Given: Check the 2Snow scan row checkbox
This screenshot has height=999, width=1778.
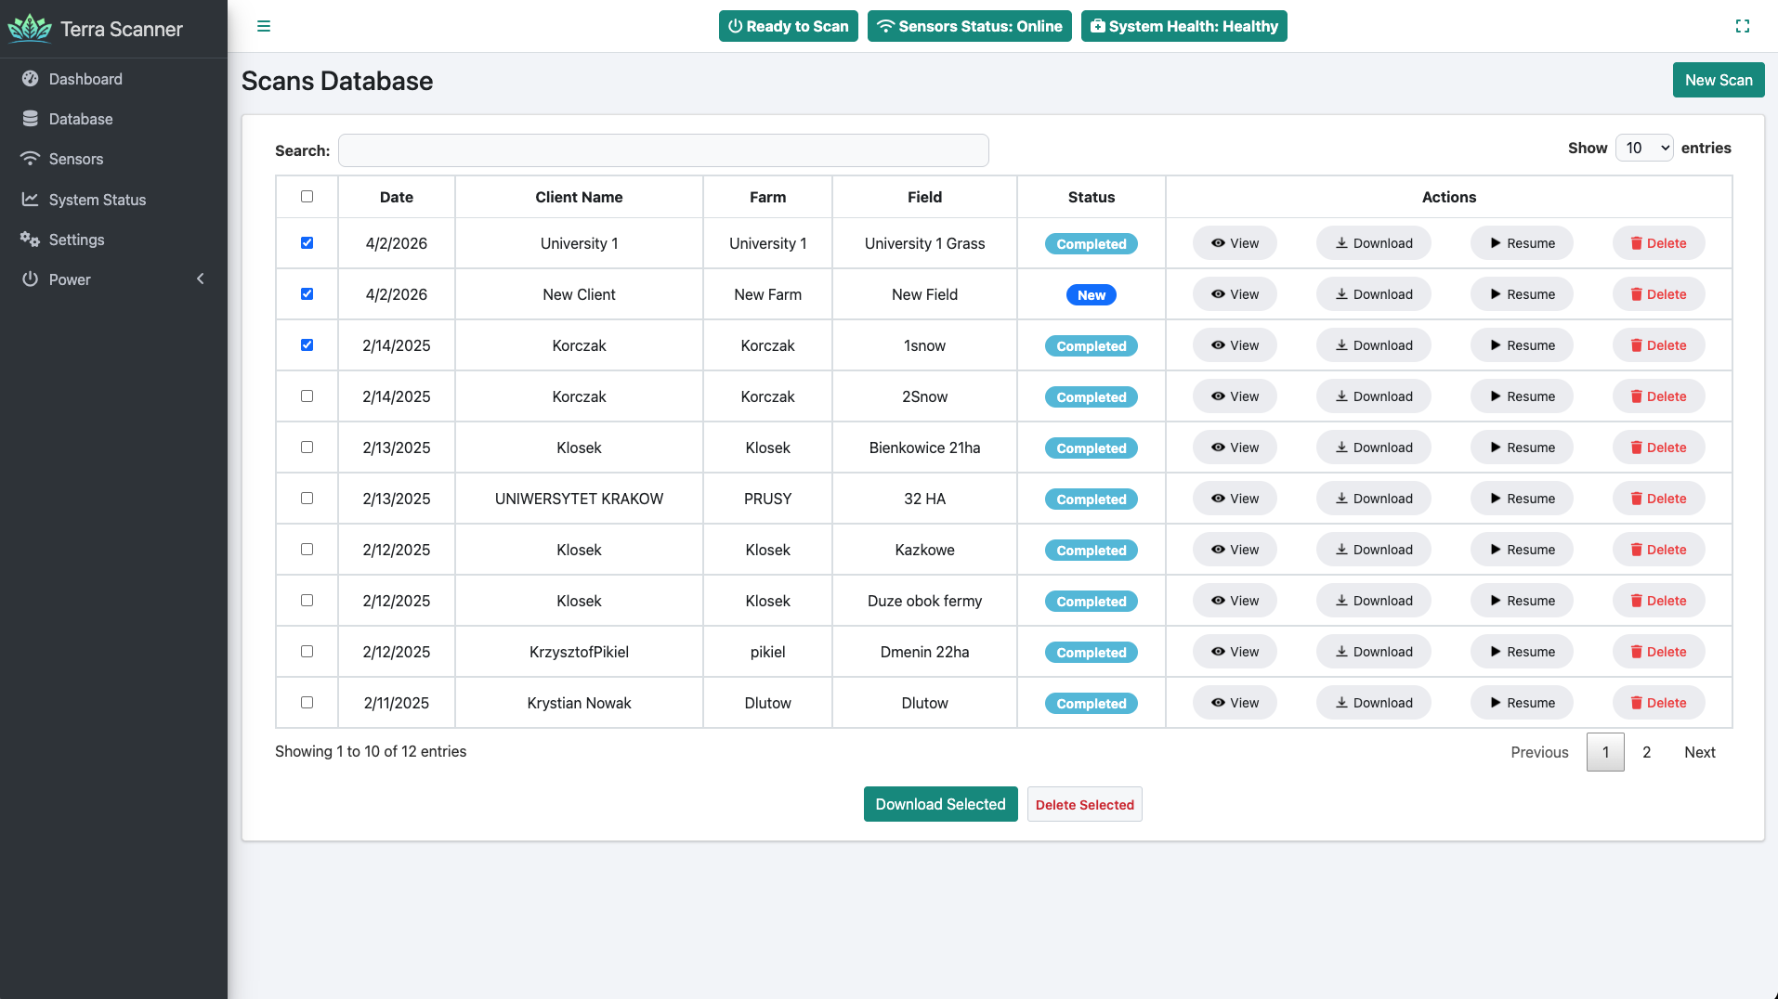Looking at the screenshot, I should pyautogui.click(x=307, y=396).
